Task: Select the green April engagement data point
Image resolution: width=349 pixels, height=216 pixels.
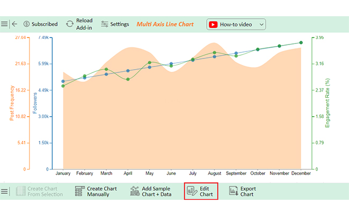Action: click(x=128, y=79)
